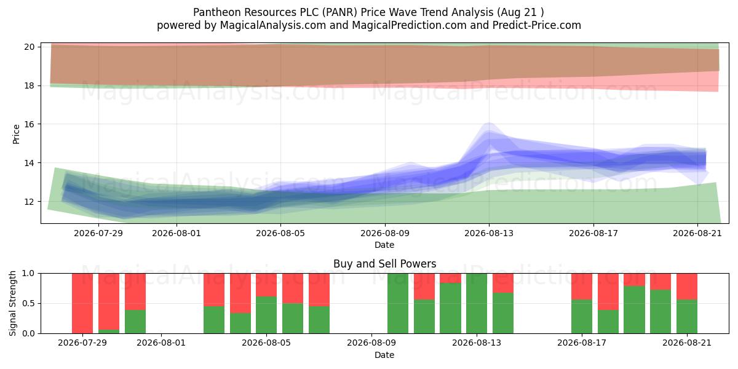Screen dimensions: 738x369
Task: Click the 2026-08-13 tick under the price chart
Action: 489,233
